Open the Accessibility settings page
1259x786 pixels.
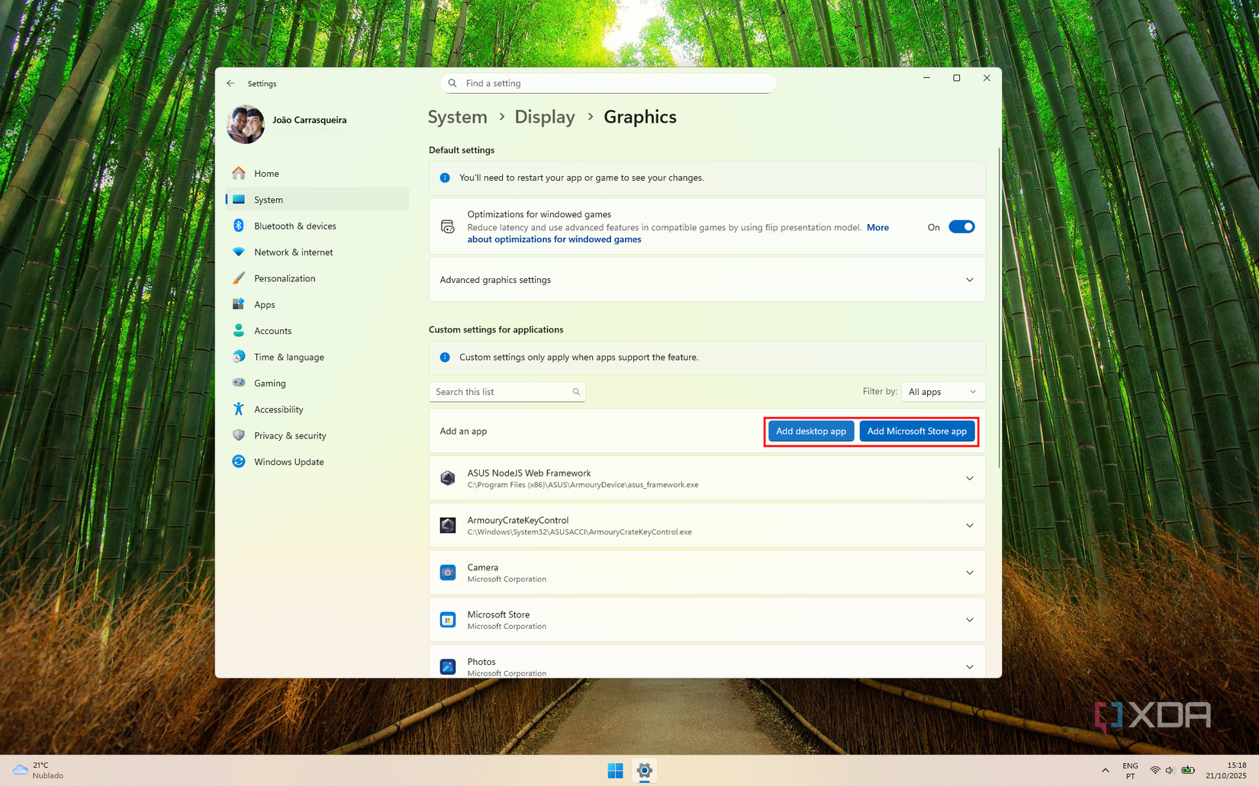(x=277, y=409)
